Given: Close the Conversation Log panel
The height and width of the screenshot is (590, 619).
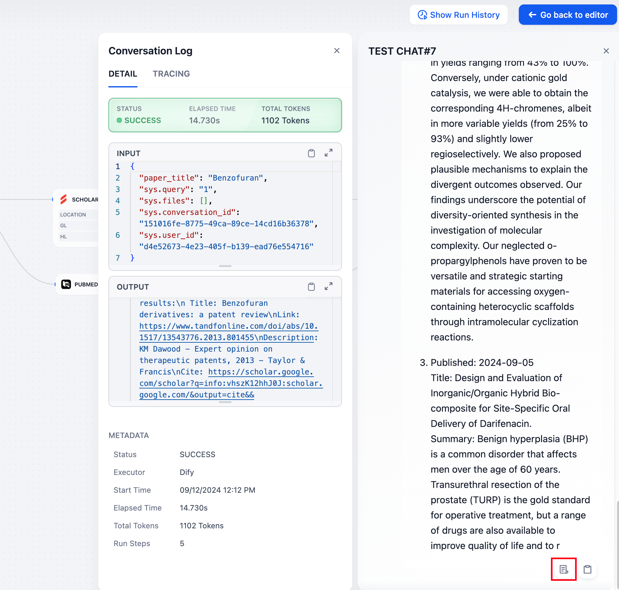Looking at the screenshot, I should click(337, 51).
